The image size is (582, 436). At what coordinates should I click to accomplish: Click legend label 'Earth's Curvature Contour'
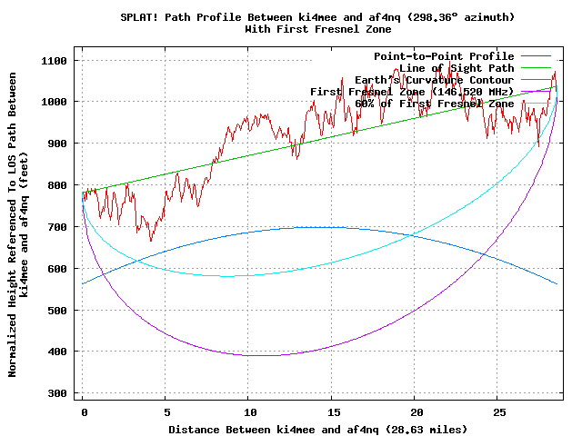click(x=435, y=80)
